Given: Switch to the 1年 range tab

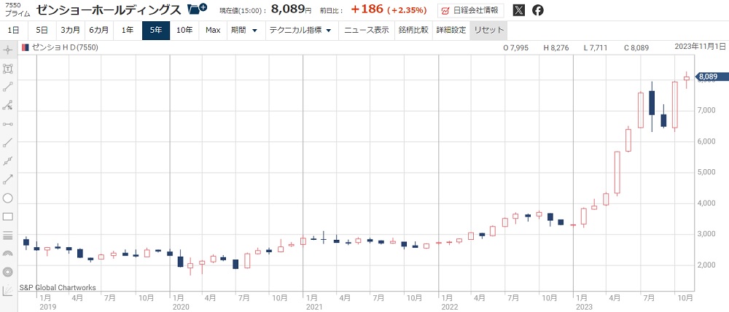Looking at the screenshot, I should point(128,30).
